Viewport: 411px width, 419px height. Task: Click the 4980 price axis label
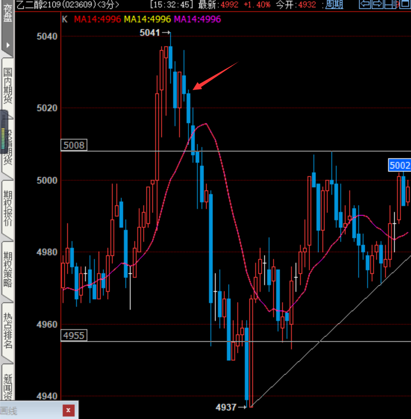click(47, 252)
